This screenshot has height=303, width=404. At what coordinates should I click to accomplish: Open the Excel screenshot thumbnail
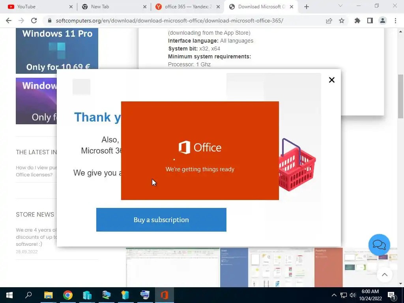point(173,267)
